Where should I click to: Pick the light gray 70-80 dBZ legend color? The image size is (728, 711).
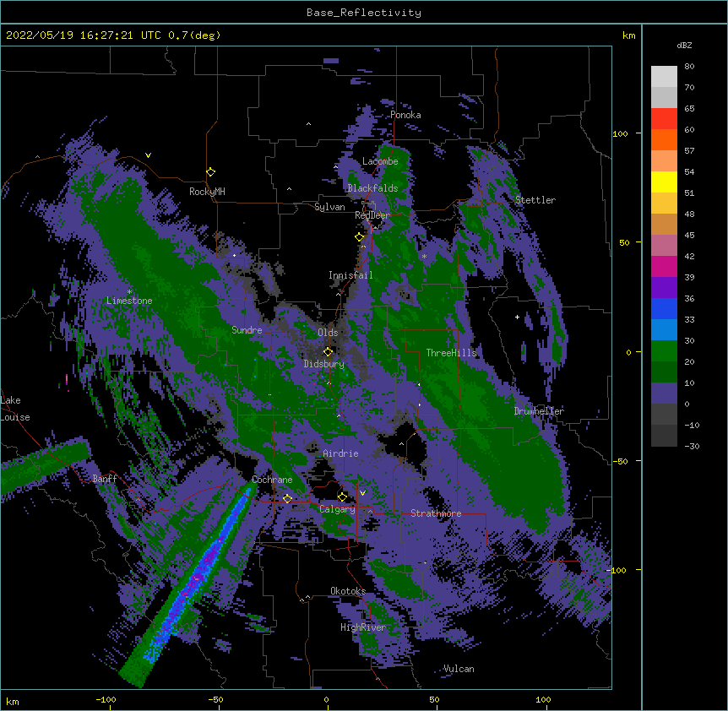coord(664,77)
